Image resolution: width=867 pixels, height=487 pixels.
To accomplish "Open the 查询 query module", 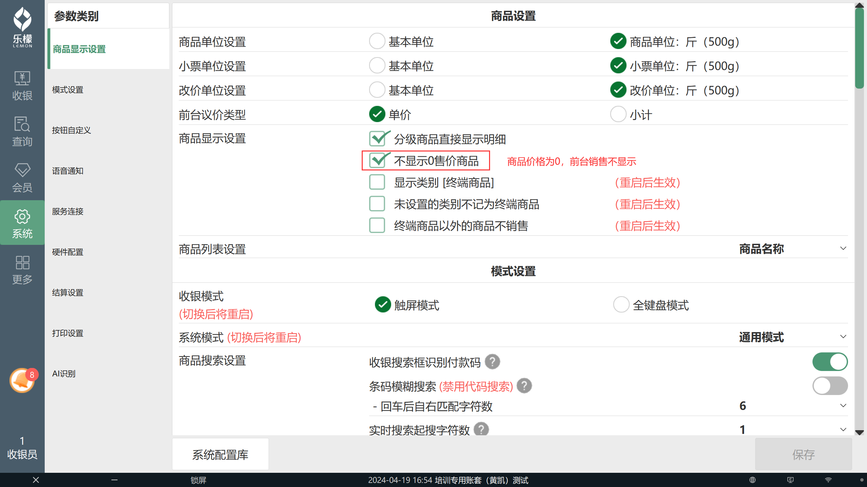I will (x=22, y=132).
